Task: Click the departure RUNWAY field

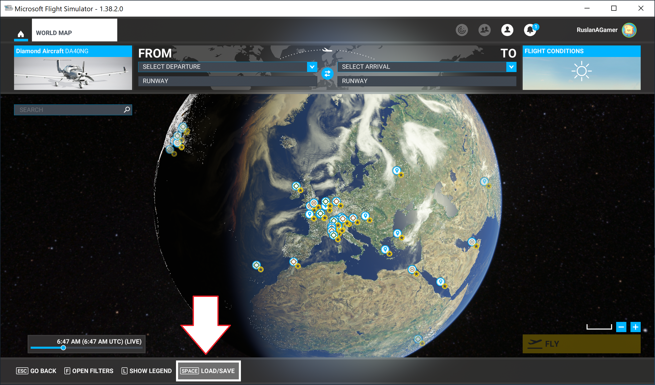Action: coord(228,81)
